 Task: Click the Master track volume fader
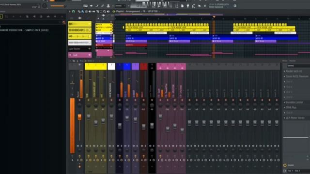tap(79, 117)
